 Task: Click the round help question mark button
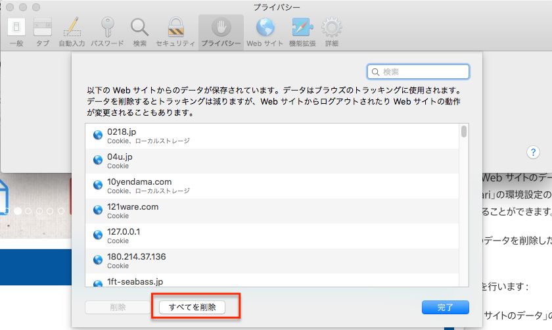point(534,153)
